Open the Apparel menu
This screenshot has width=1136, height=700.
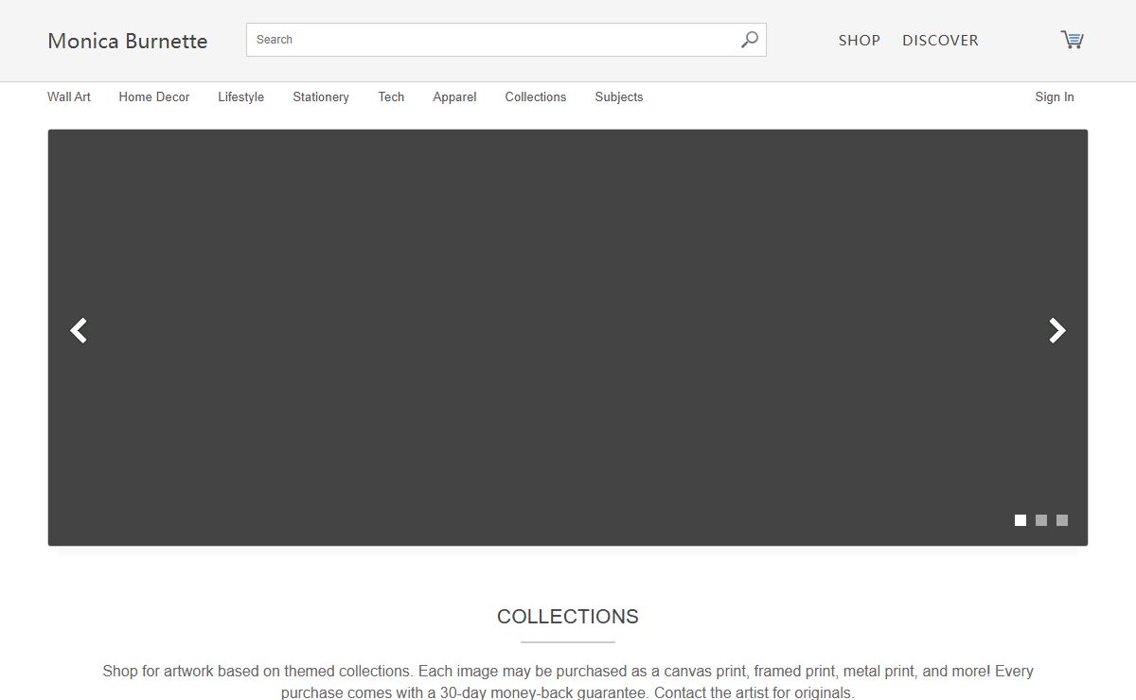(454, 96)
